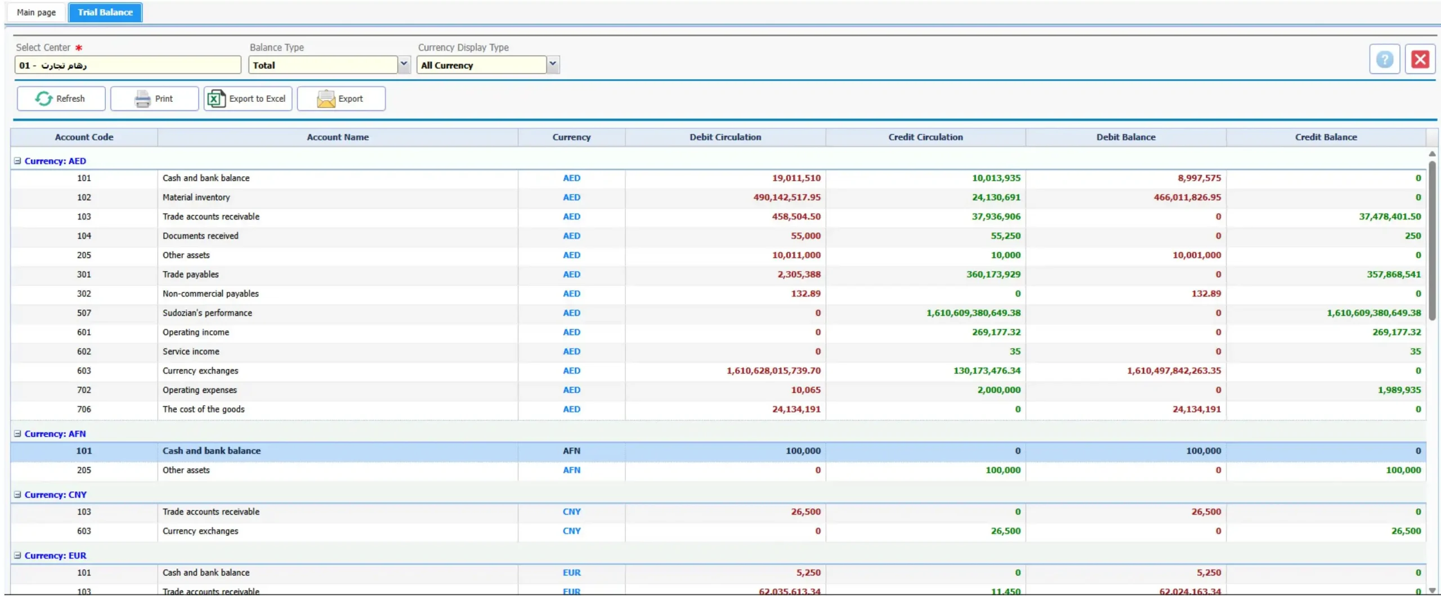Open the Currency Display Type dropdown
Image resolution: width=1441 pixels, height=596 pixels.
coord(553,65)
